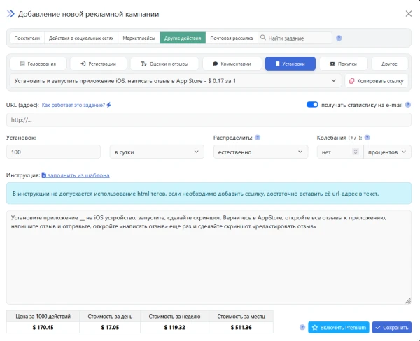Toggle получать статистику на e-mail switch

[x=312, y=105]
